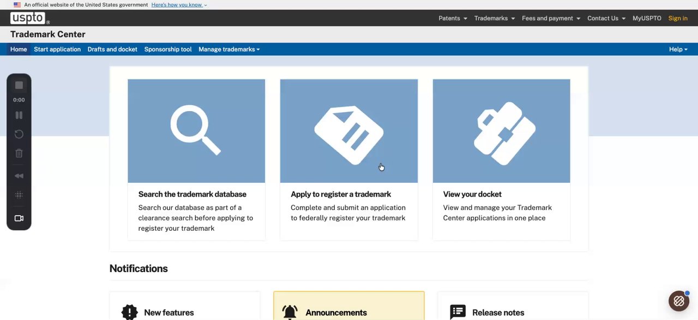Restart the recording with circular arrow icon
698x320 pixels.
click(19, 134)
